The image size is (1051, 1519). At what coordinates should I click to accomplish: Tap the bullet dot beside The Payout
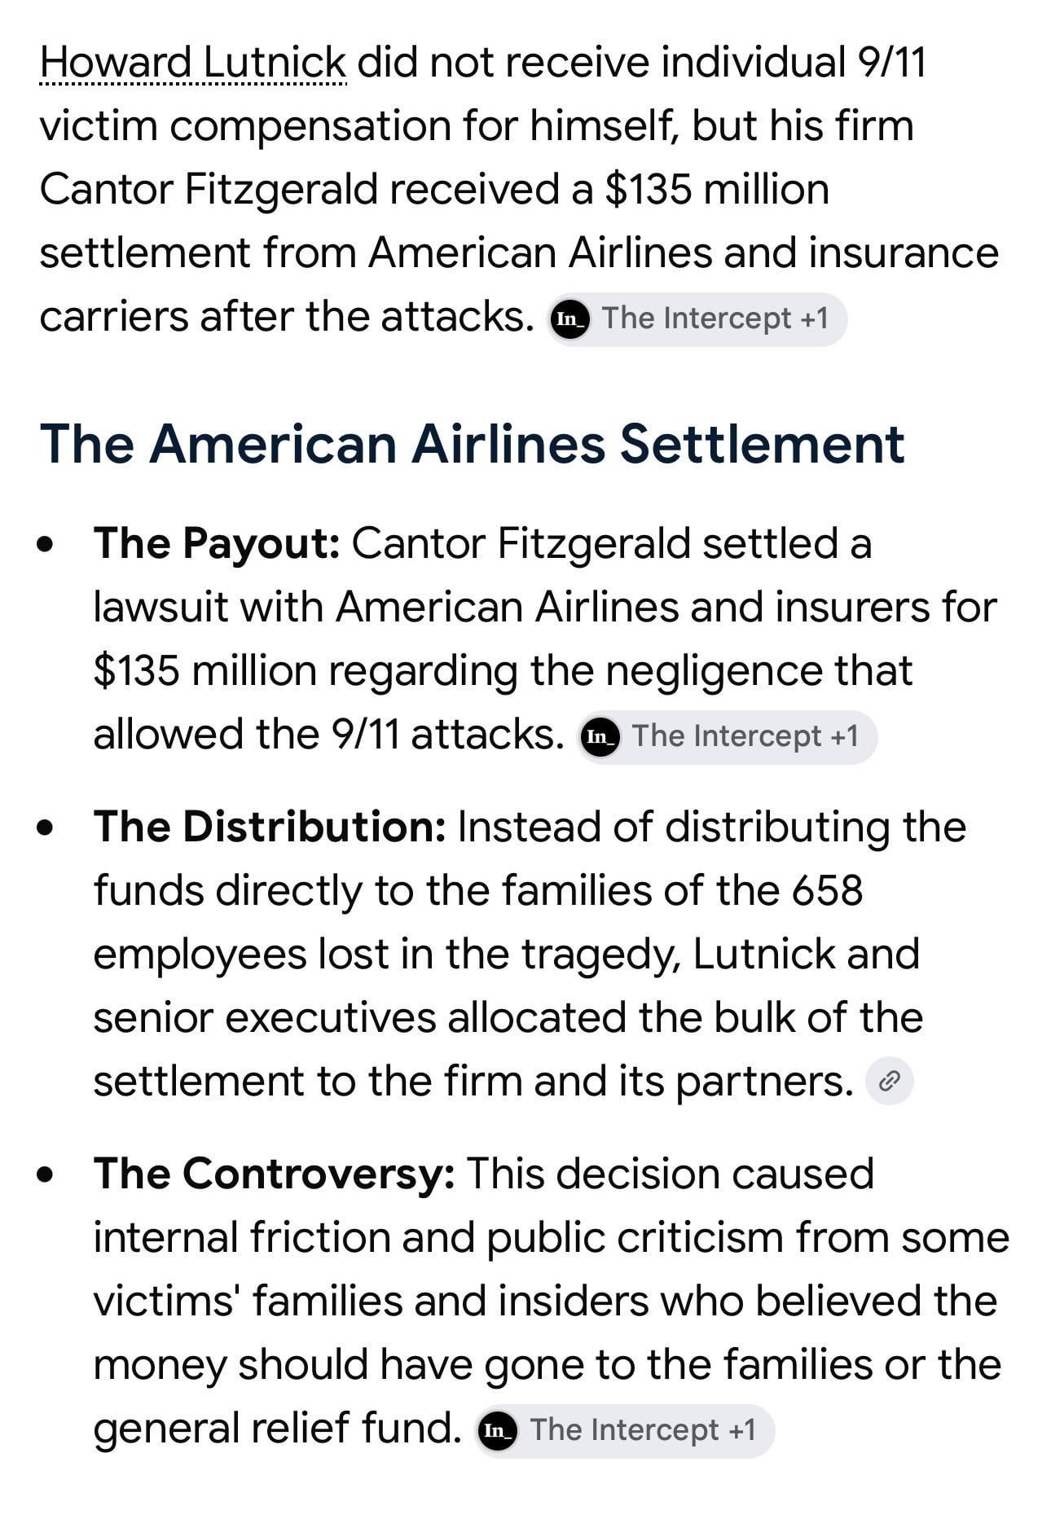click(46, 544)
